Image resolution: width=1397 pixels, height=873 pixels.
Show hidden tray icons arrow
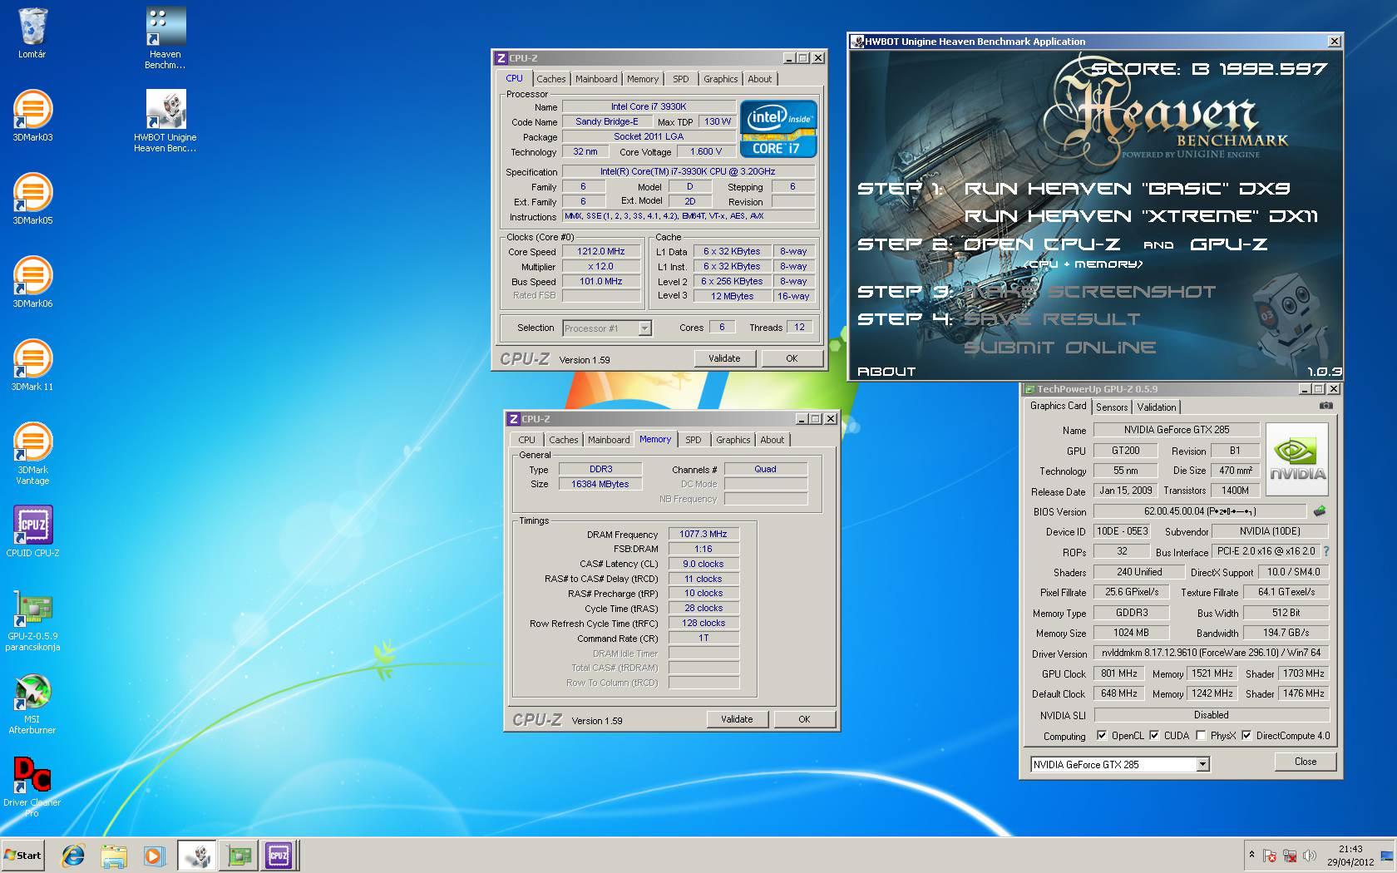point(1251,855)
